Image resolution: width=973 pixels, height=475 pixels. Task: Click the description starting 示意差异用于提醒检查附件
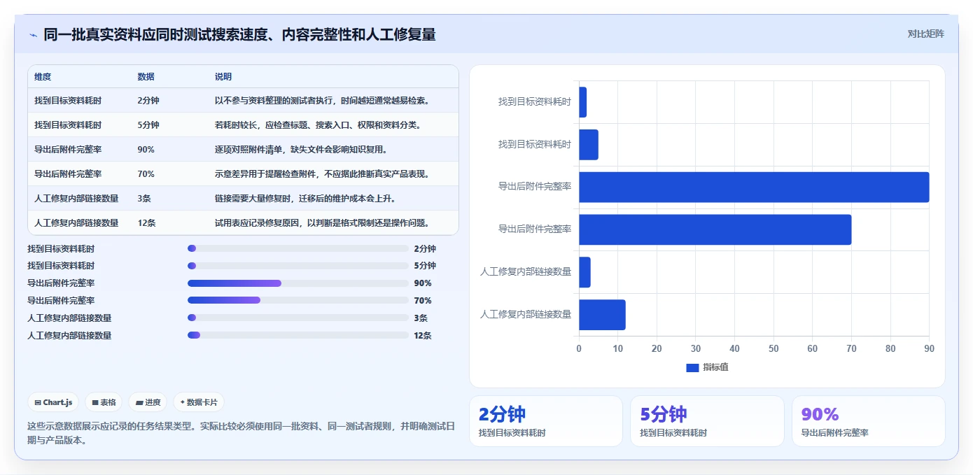(322, 174)
